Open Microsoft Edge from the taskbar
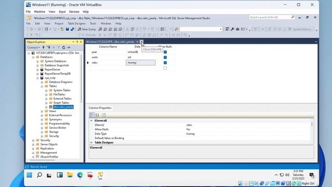This screenshot has width=332, height=187. pyautogui.click(x=80, y=175)
